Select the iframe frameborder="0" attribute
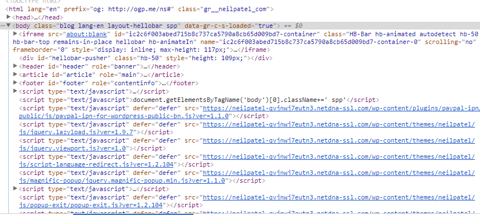The width and height of the screenshot is (480, 215). (41, 50)
